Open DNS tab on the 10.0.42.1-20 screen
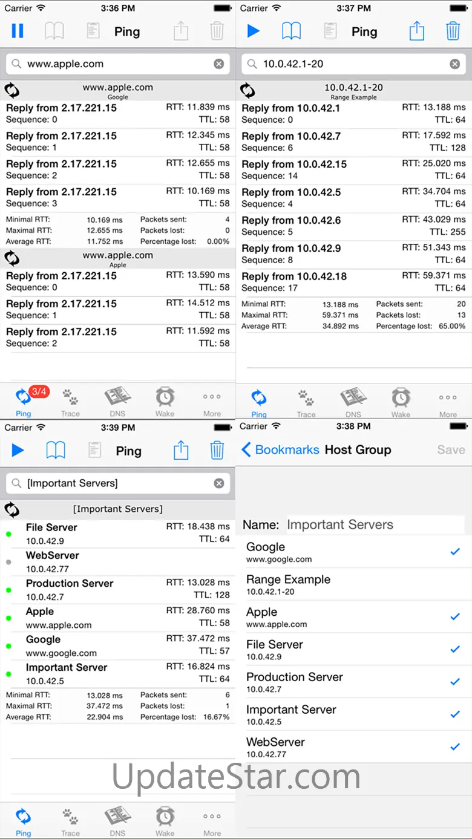 (x=353, y=403)
